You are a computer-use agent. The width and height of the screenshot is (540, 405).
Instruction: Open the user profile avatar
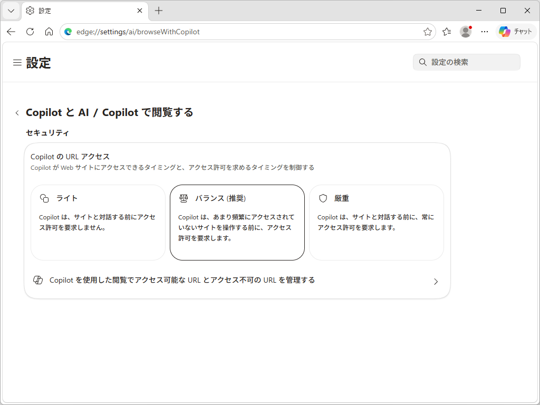466,32
